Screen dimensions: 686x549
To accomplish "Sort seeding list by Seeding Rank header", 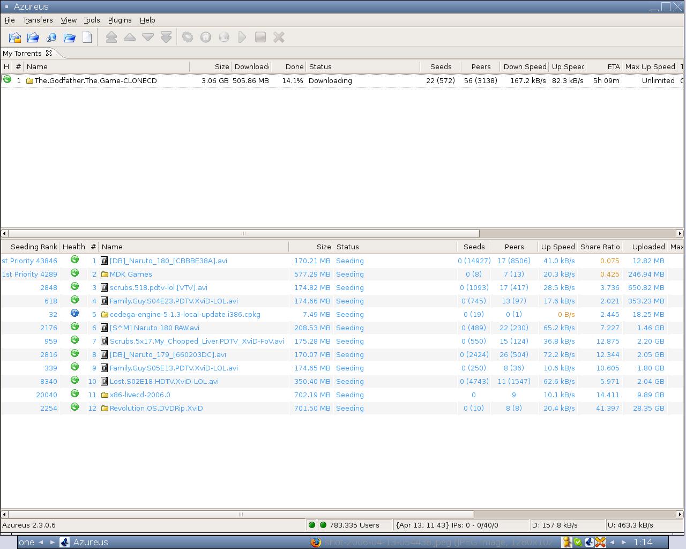I will click(x=30, y=247).
